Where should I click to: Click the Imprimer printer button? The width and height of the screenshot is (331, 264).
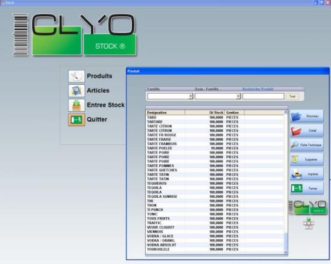point(306,174)
